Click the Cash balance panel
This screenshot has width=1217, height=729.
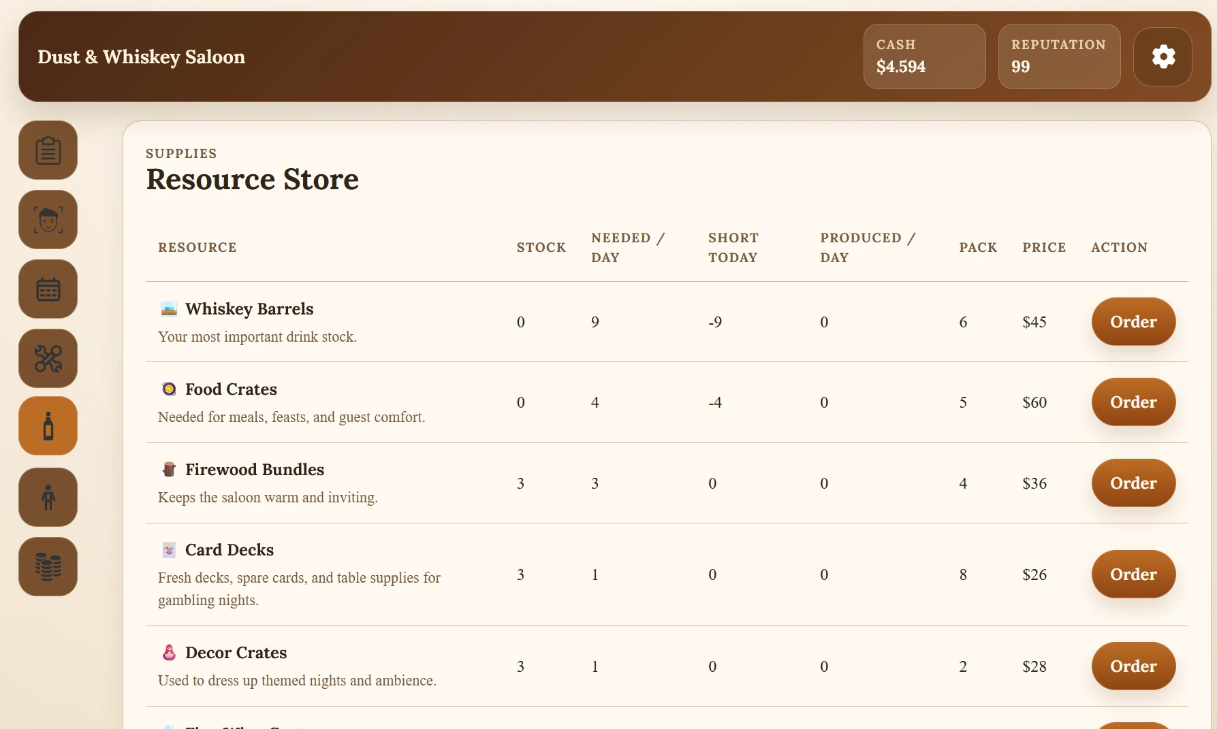click(924, 56)
